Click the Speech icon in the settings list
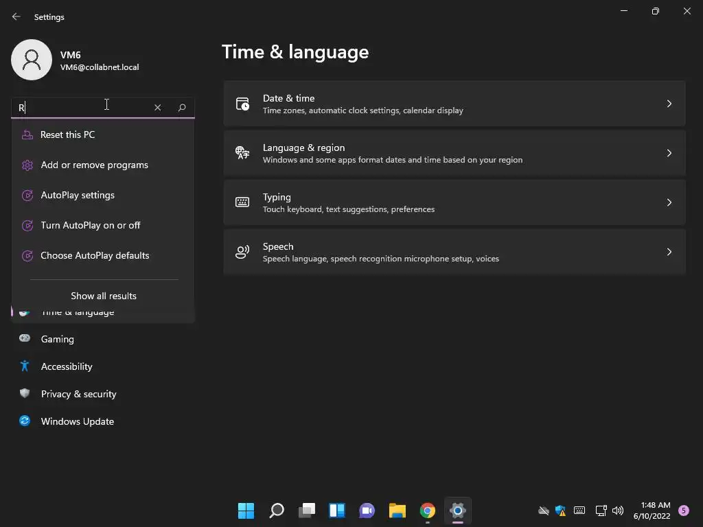The width and height of the screenshot is (703, 527). pyautogui.click(x=242, y=252)
